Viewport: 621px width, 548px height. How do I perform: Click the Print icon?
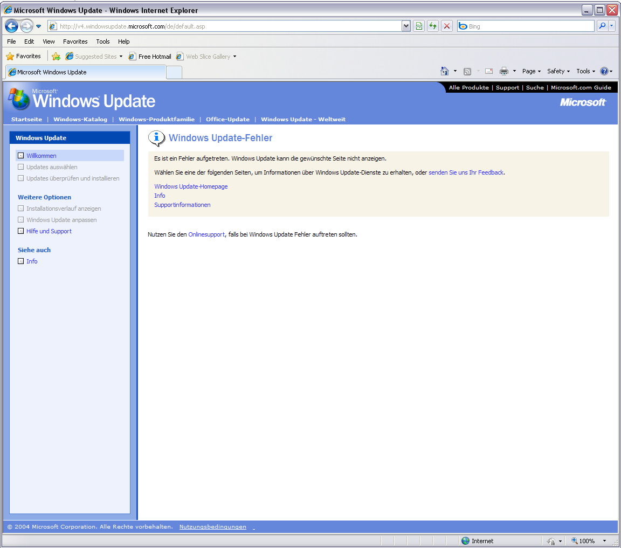pos(504,71)
